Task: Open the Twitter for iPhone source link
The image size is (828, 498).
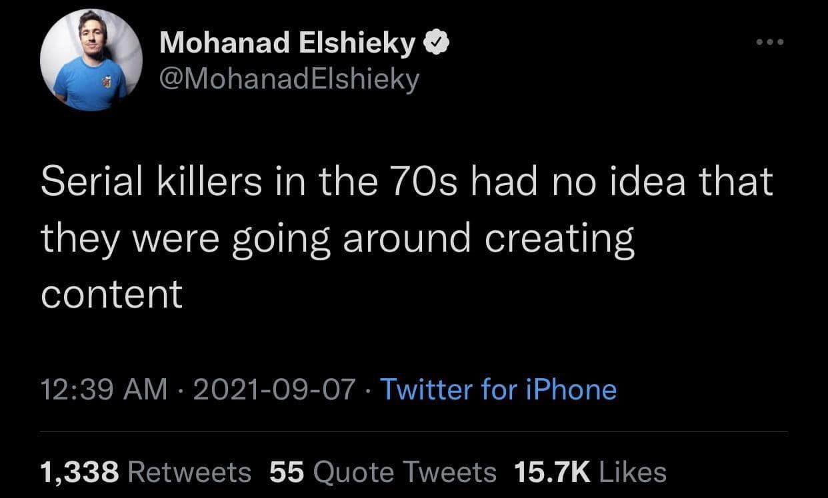Action: point(498,389)
